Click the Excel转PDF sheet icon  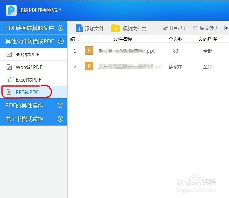pos(9,79)
